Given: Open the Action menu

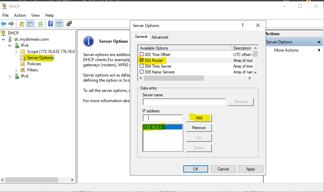Looking at the screenshot, I should pyautogui.click(x=20, y=15).
